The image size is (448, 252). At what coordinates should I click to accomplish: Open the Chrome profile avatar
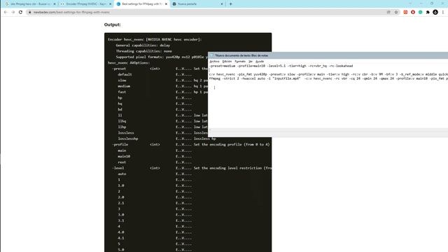coord(435,13)
